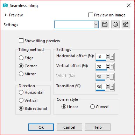135x135 pixels.
Task: Open the Horizontal offset slider dropdown
Action: (x=112, y=57)
